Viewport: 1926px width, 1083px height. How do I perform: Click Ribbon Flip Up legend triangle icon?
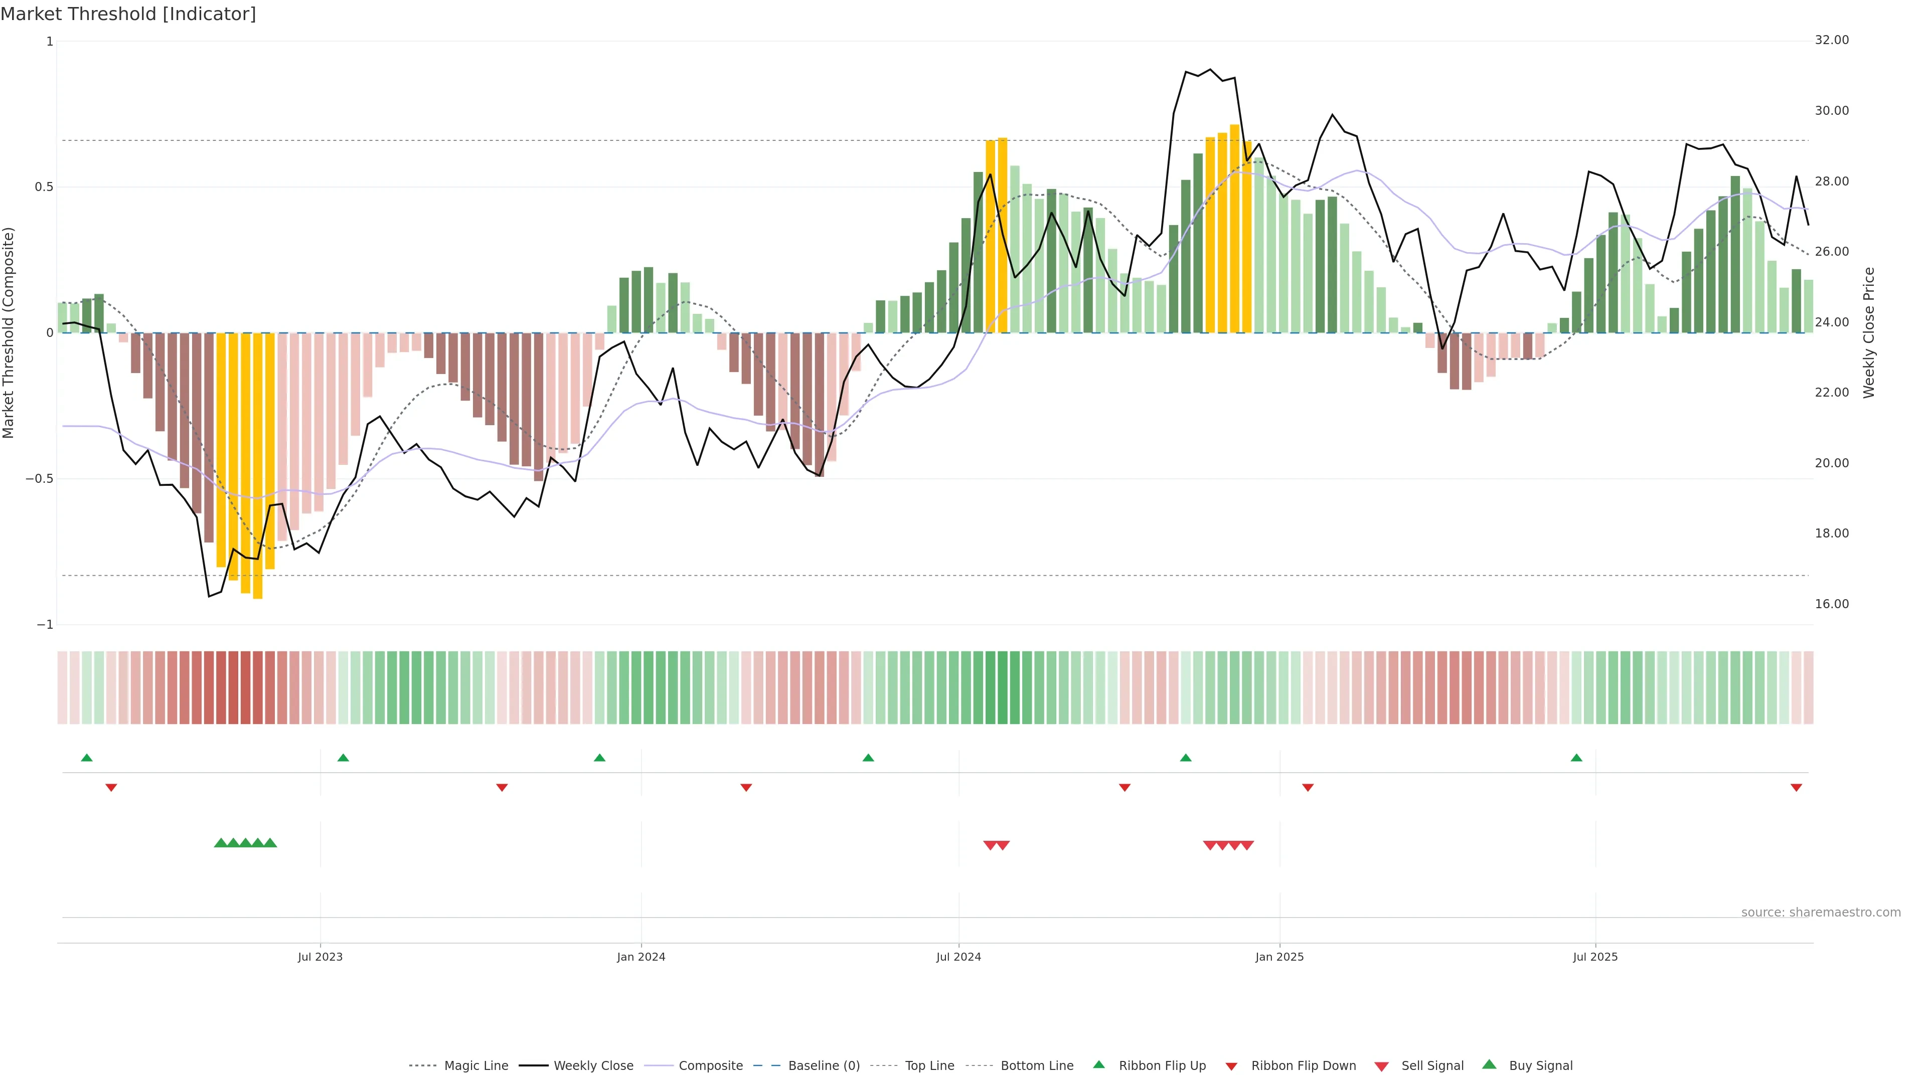[1098, 1064]
